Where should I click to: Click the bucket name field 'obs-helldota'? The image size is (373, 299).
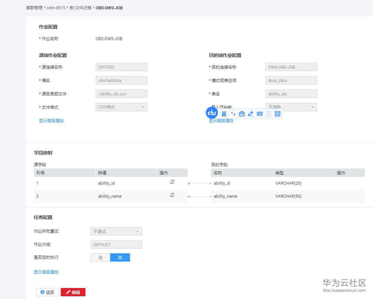(x=121, y=80)
